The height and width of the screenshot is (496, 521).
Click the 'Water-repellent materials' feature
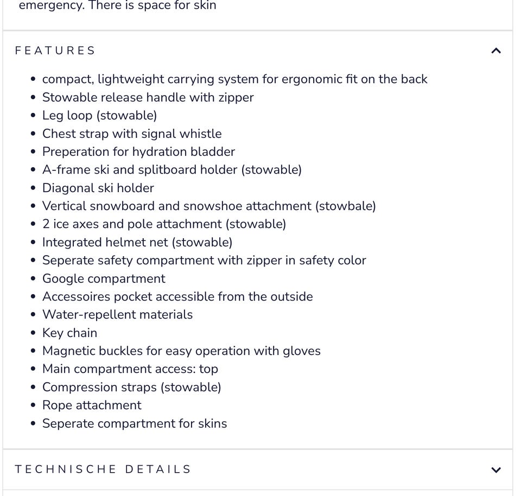(117, 315)
